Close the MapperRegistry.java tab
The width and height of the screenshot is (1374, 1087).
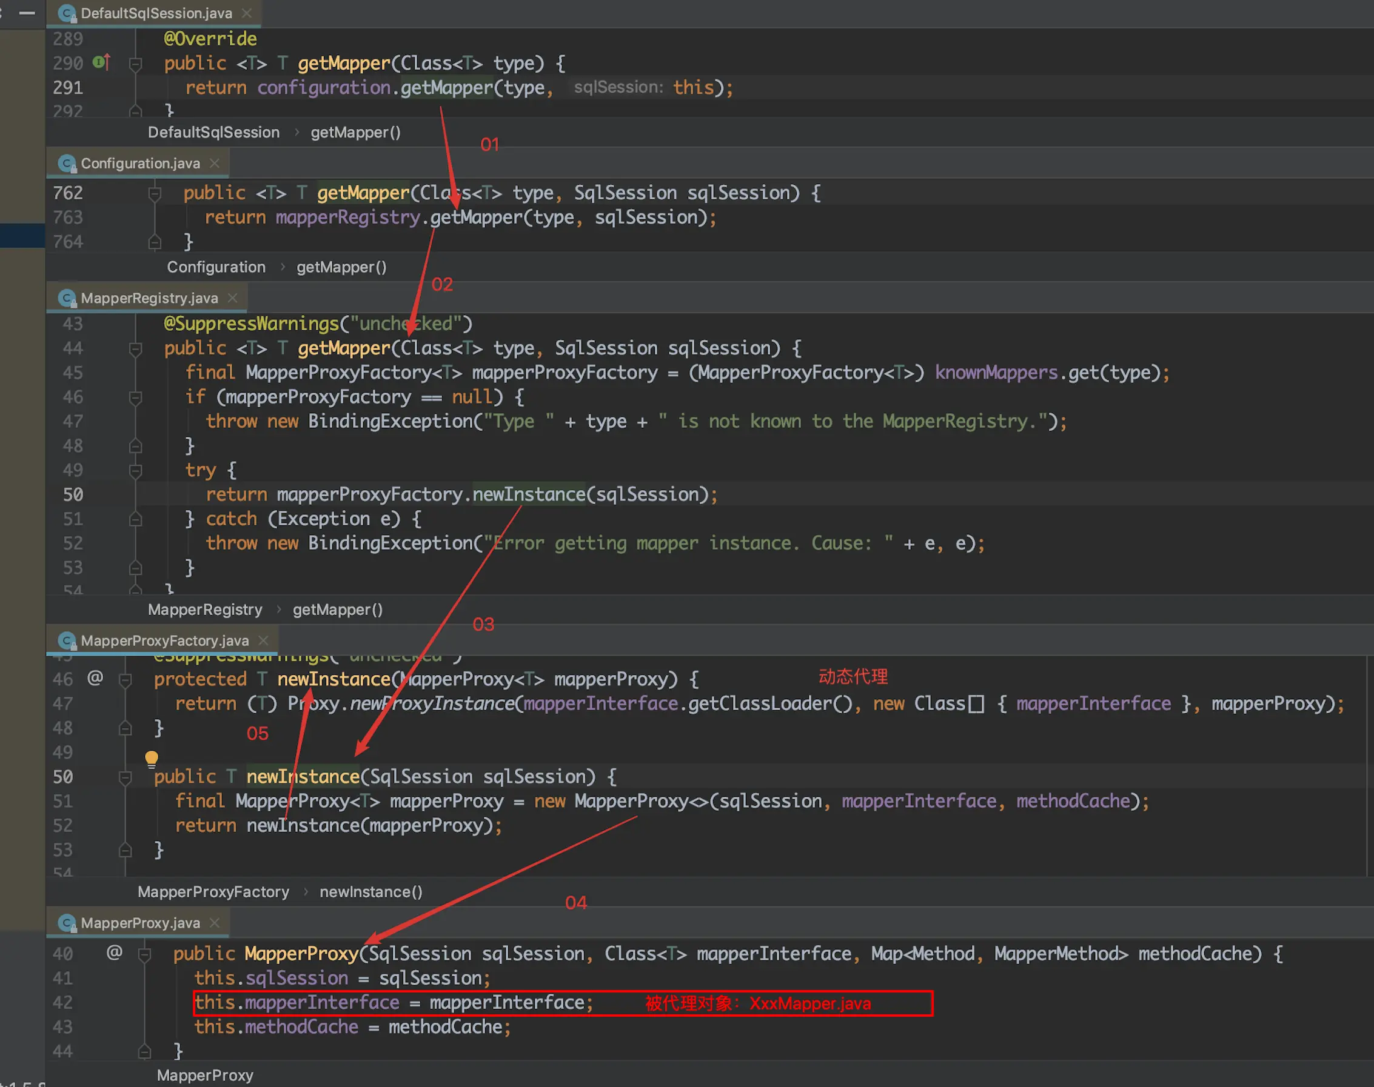click(x=233, y=298)
